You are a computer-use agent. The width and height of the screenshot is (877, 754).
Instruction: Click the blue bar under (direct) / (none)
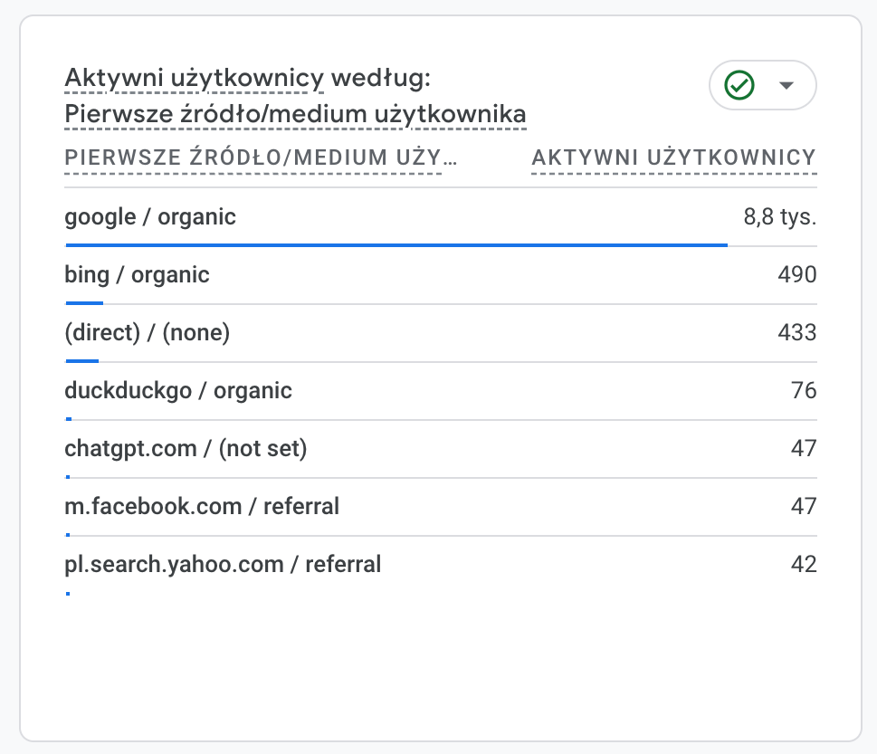pos(81,360)
